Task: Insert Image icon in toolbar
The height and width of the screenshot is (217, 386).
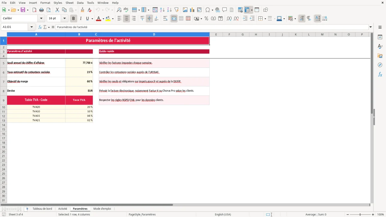Action: (185, 10)
